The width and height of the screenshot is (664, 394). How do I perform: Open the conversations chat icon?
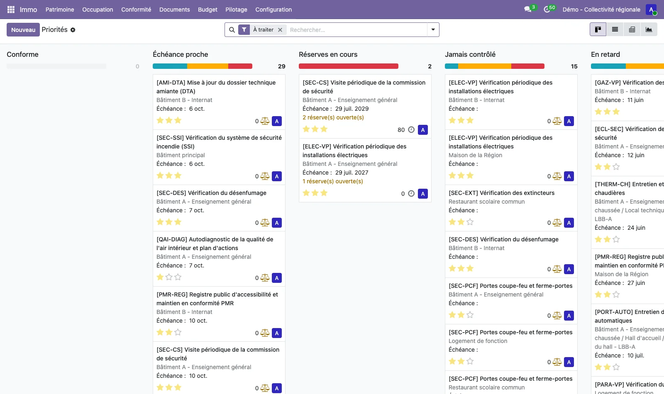pos(528,10)
